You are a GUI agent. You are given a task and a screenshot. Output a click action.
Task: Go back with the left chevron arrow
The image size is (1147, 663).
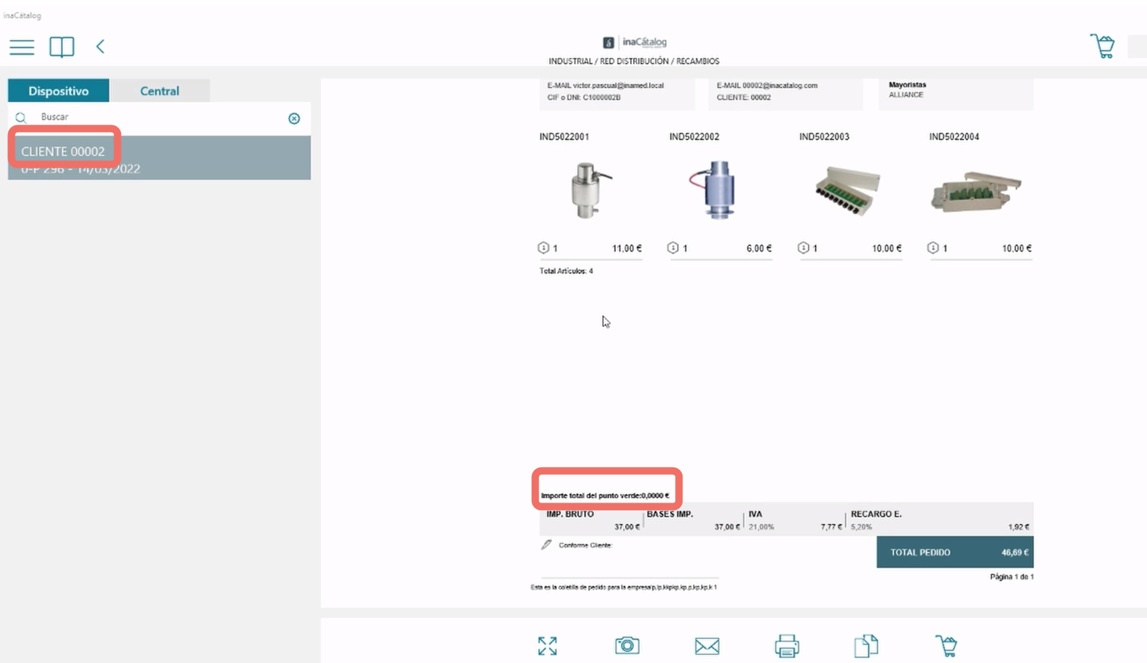click(100, 47)
